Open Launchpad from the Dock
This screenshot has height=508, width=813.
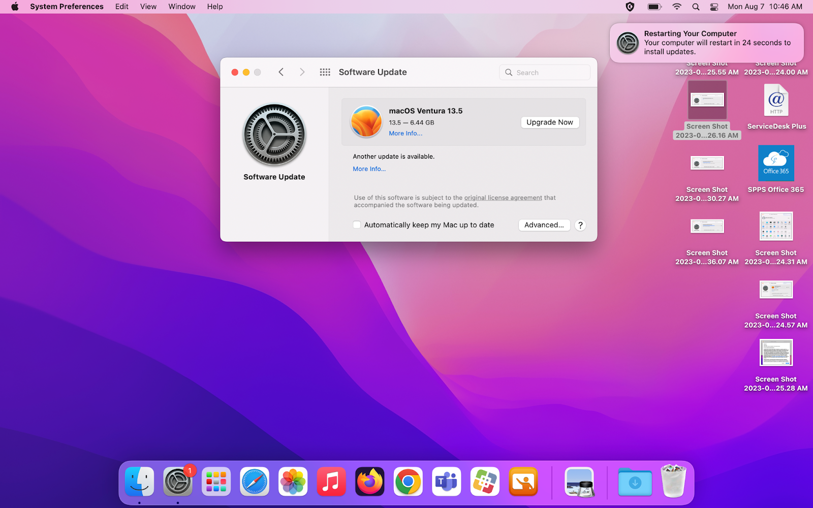pos(216,482)
